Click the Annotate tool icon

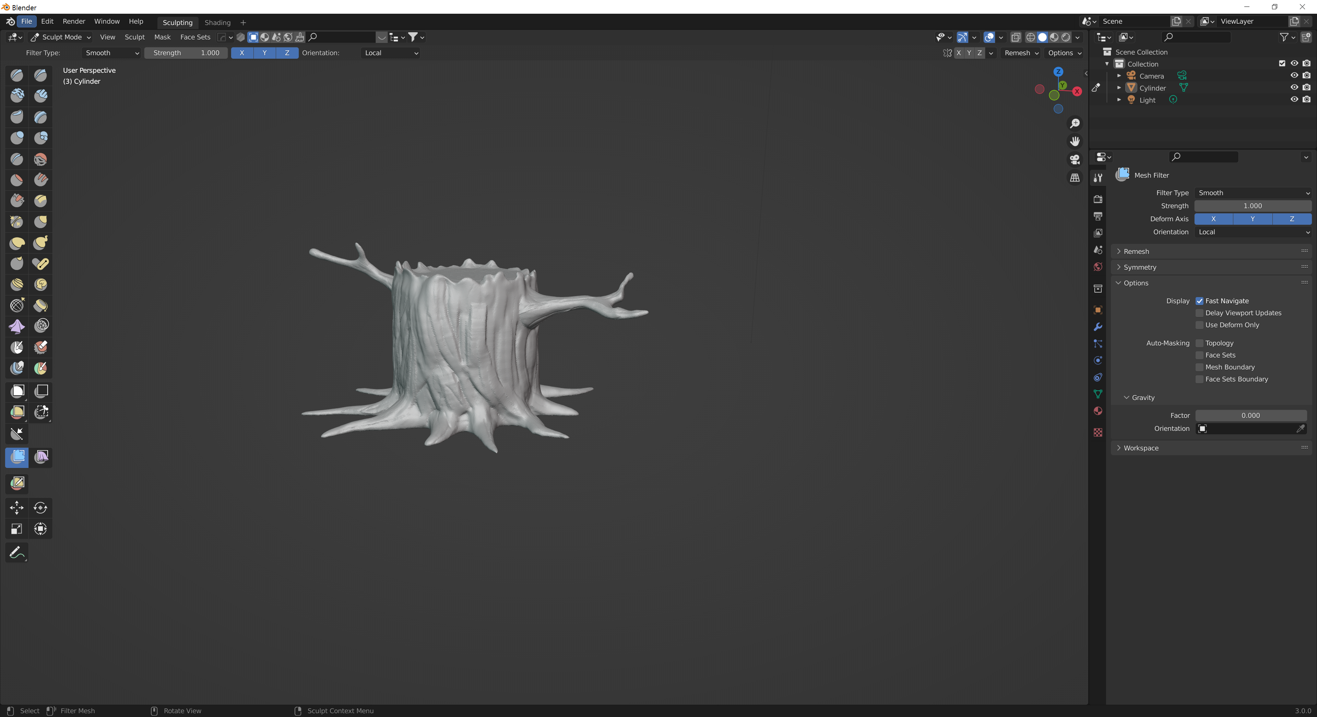pyautogui.click(x=16, y=552)
